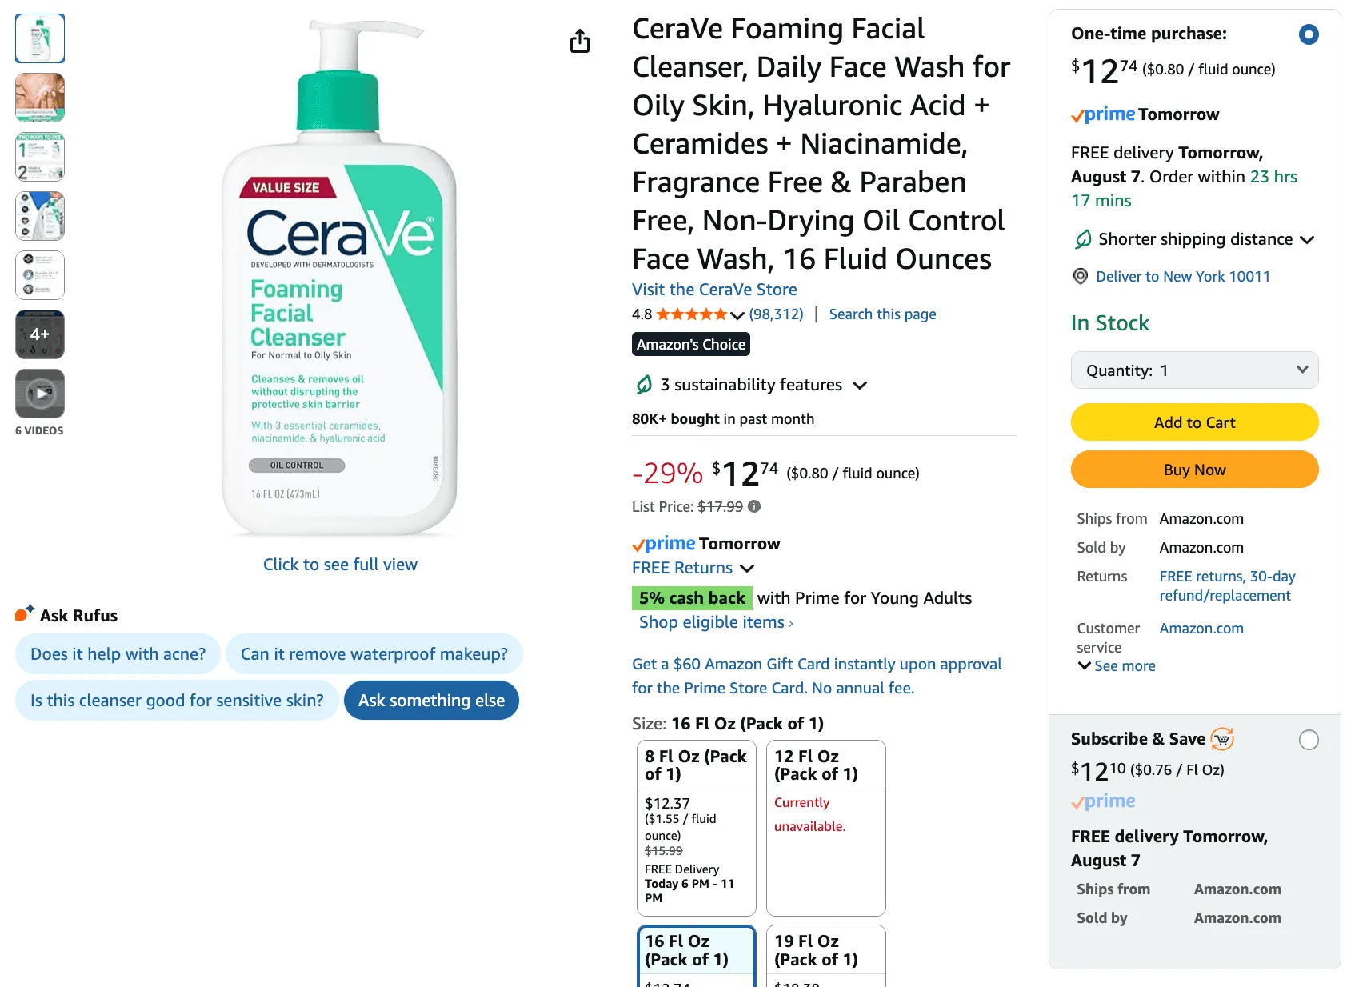Click the Buy Now button

click(1194, 470)
